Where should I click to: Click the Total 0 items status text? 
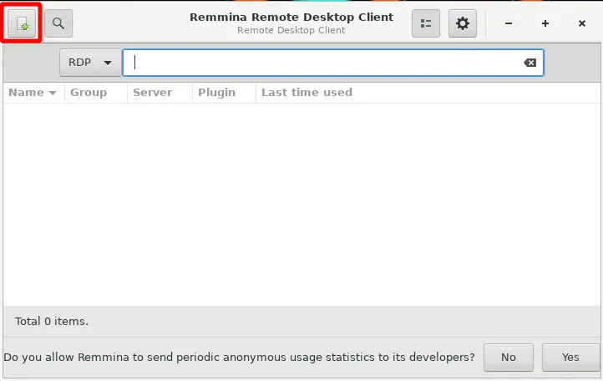(x=52, y=321)
